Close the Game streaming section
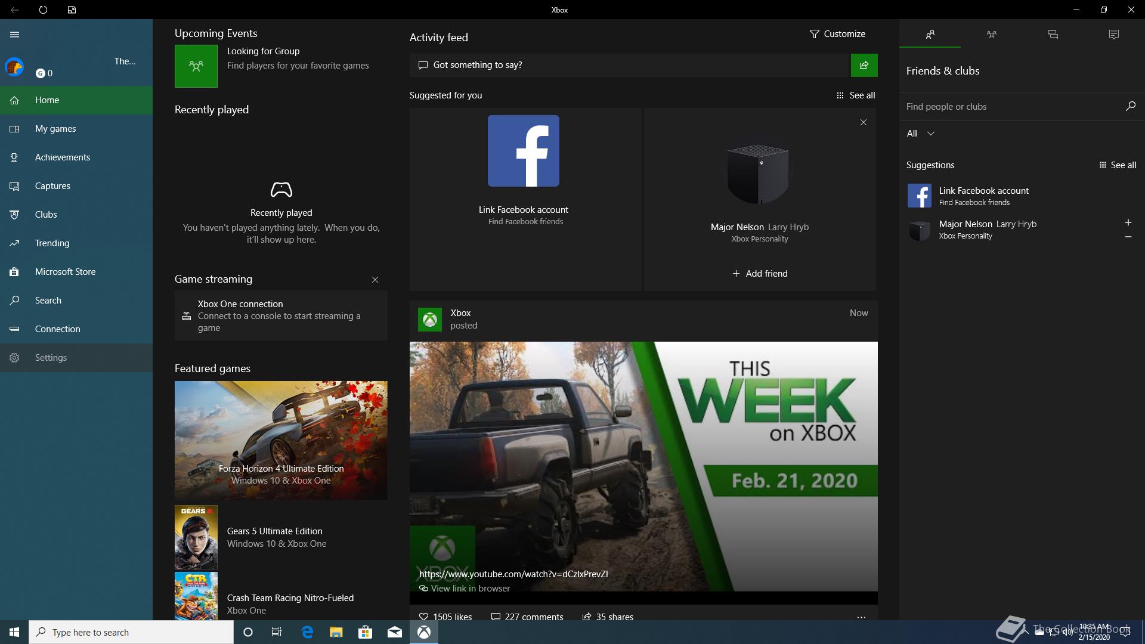Viewport: 1145px width, 644px height. pos(375,280)
